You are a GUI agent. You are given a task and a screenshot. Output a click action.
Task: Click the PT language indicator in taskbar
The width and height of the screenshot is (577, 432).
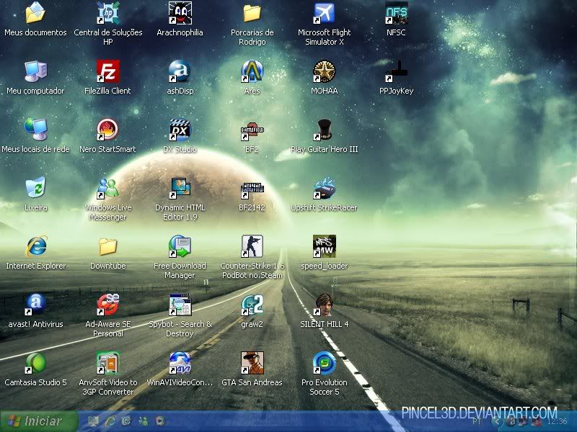pos(477,422)
